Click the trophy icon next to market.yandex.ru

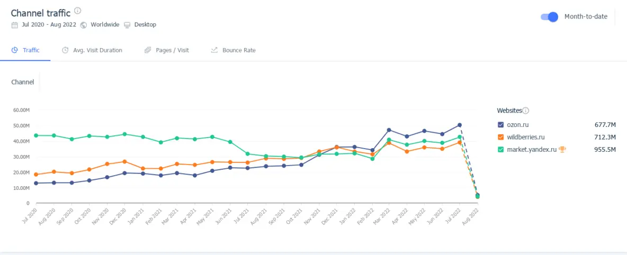coord(562,150)
